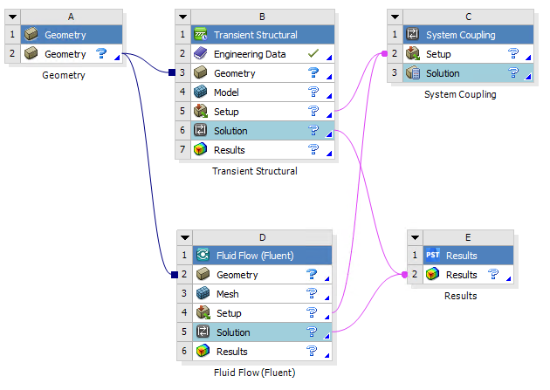Click the Results icon in Transient Structural row 7
Screen dimensions: 550x390
201,149
